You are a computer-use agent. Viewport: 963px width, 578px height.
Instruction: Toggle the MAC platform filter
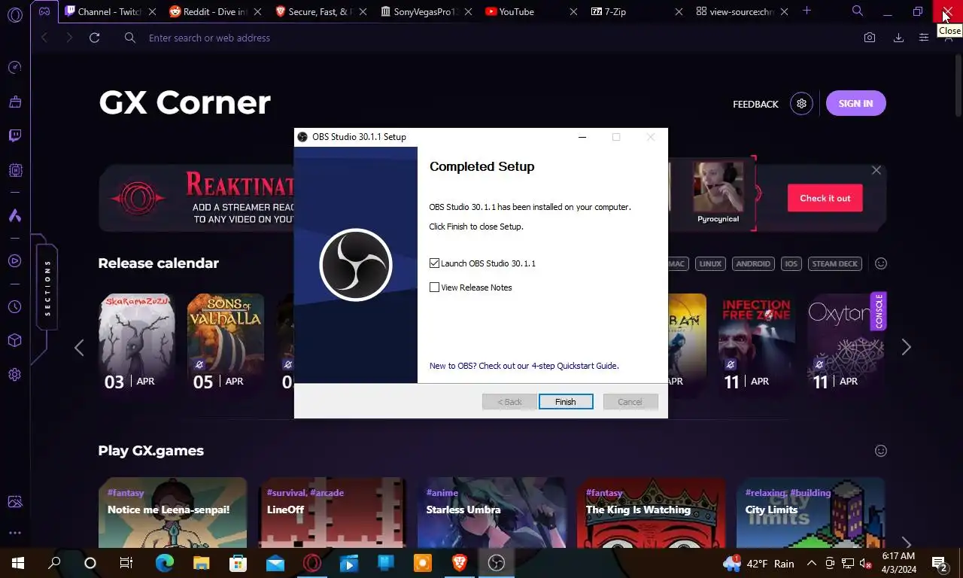pos(677,263)
